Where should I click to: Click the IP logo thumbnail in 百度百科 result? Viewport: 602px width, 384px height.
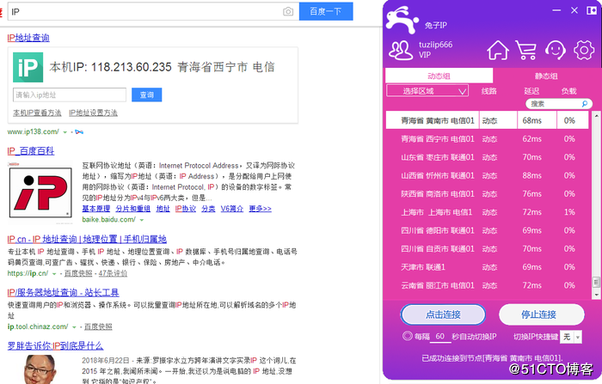40,192
